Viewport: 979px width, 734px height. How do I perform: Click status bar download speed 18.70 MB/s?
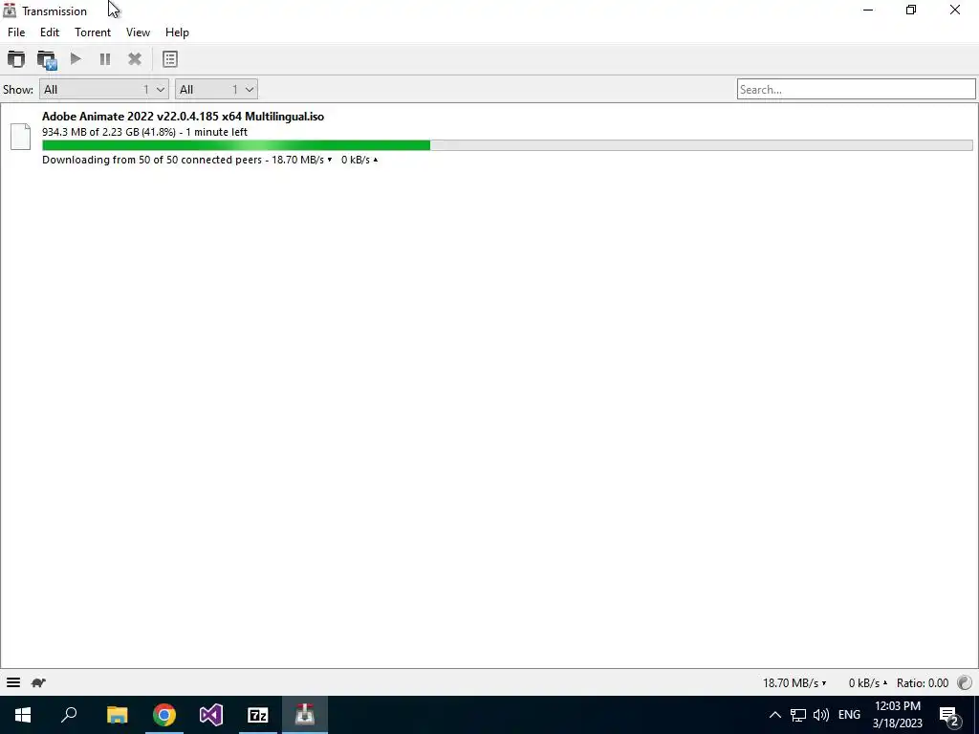click(794, 683)
